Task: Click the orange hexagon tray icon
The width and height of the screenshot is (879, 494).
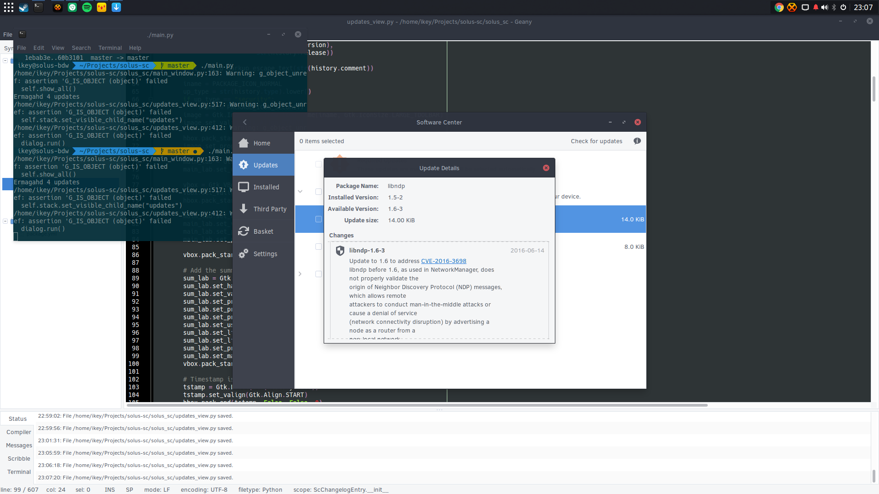Action: pos(792,7)
